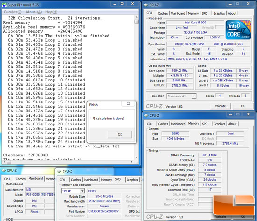The width and height of the screenshot is (257, 221).
Task: Click the Super PI title bar icon
Action: coord(4,5)
